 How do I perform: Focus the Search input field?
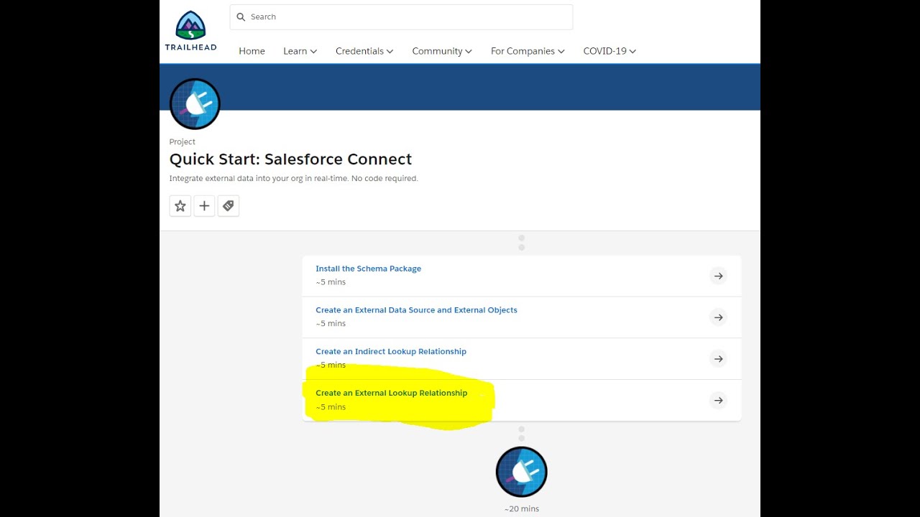[x=401, y=17]
